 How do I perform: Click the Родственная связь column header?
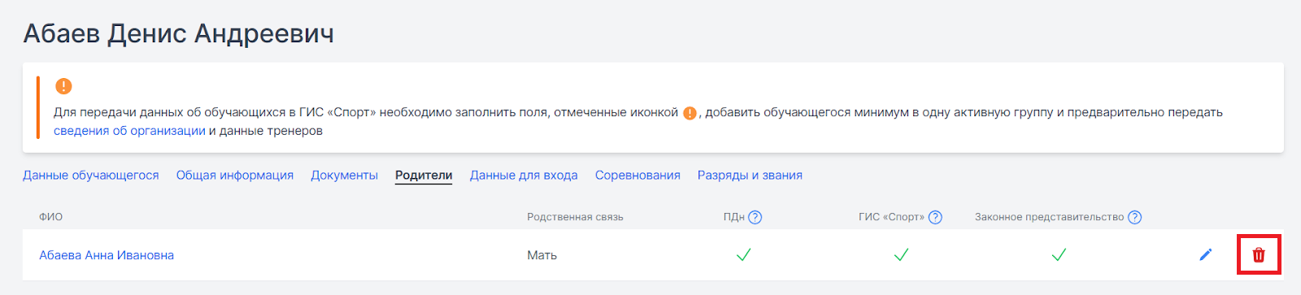575,217
